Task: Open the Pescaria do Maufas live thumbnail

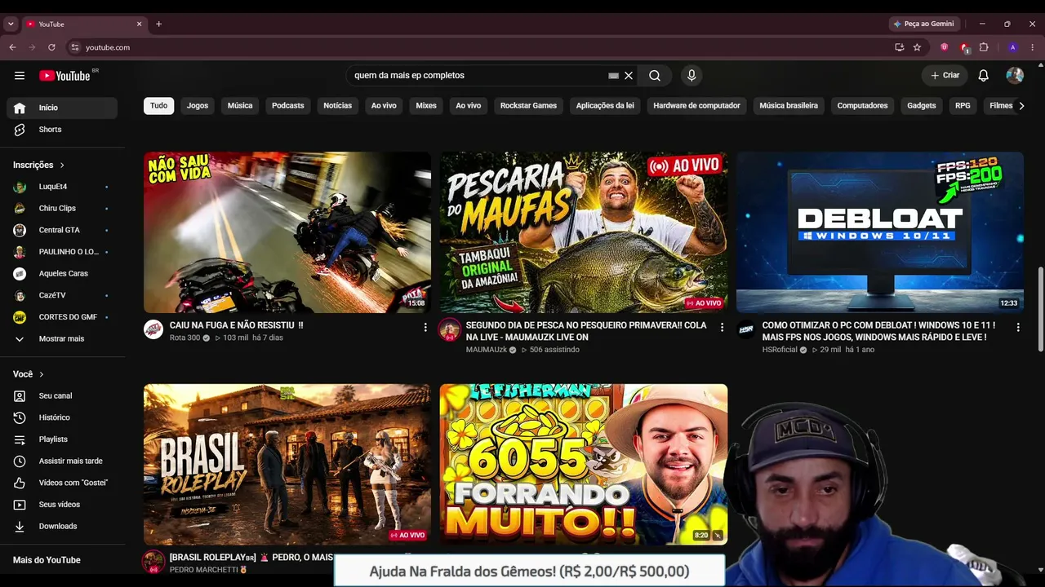Action: (x=584, y=232)
